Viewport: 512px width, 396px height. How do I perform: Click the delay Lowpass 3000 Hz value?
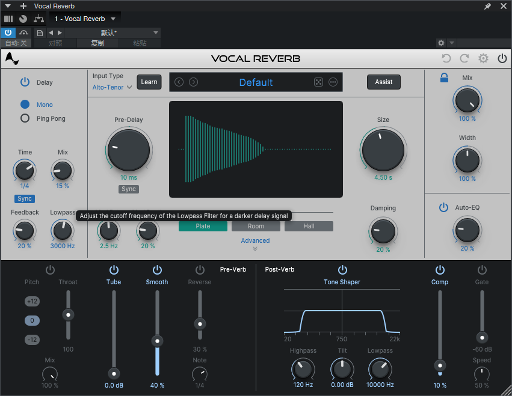(63, 246)
